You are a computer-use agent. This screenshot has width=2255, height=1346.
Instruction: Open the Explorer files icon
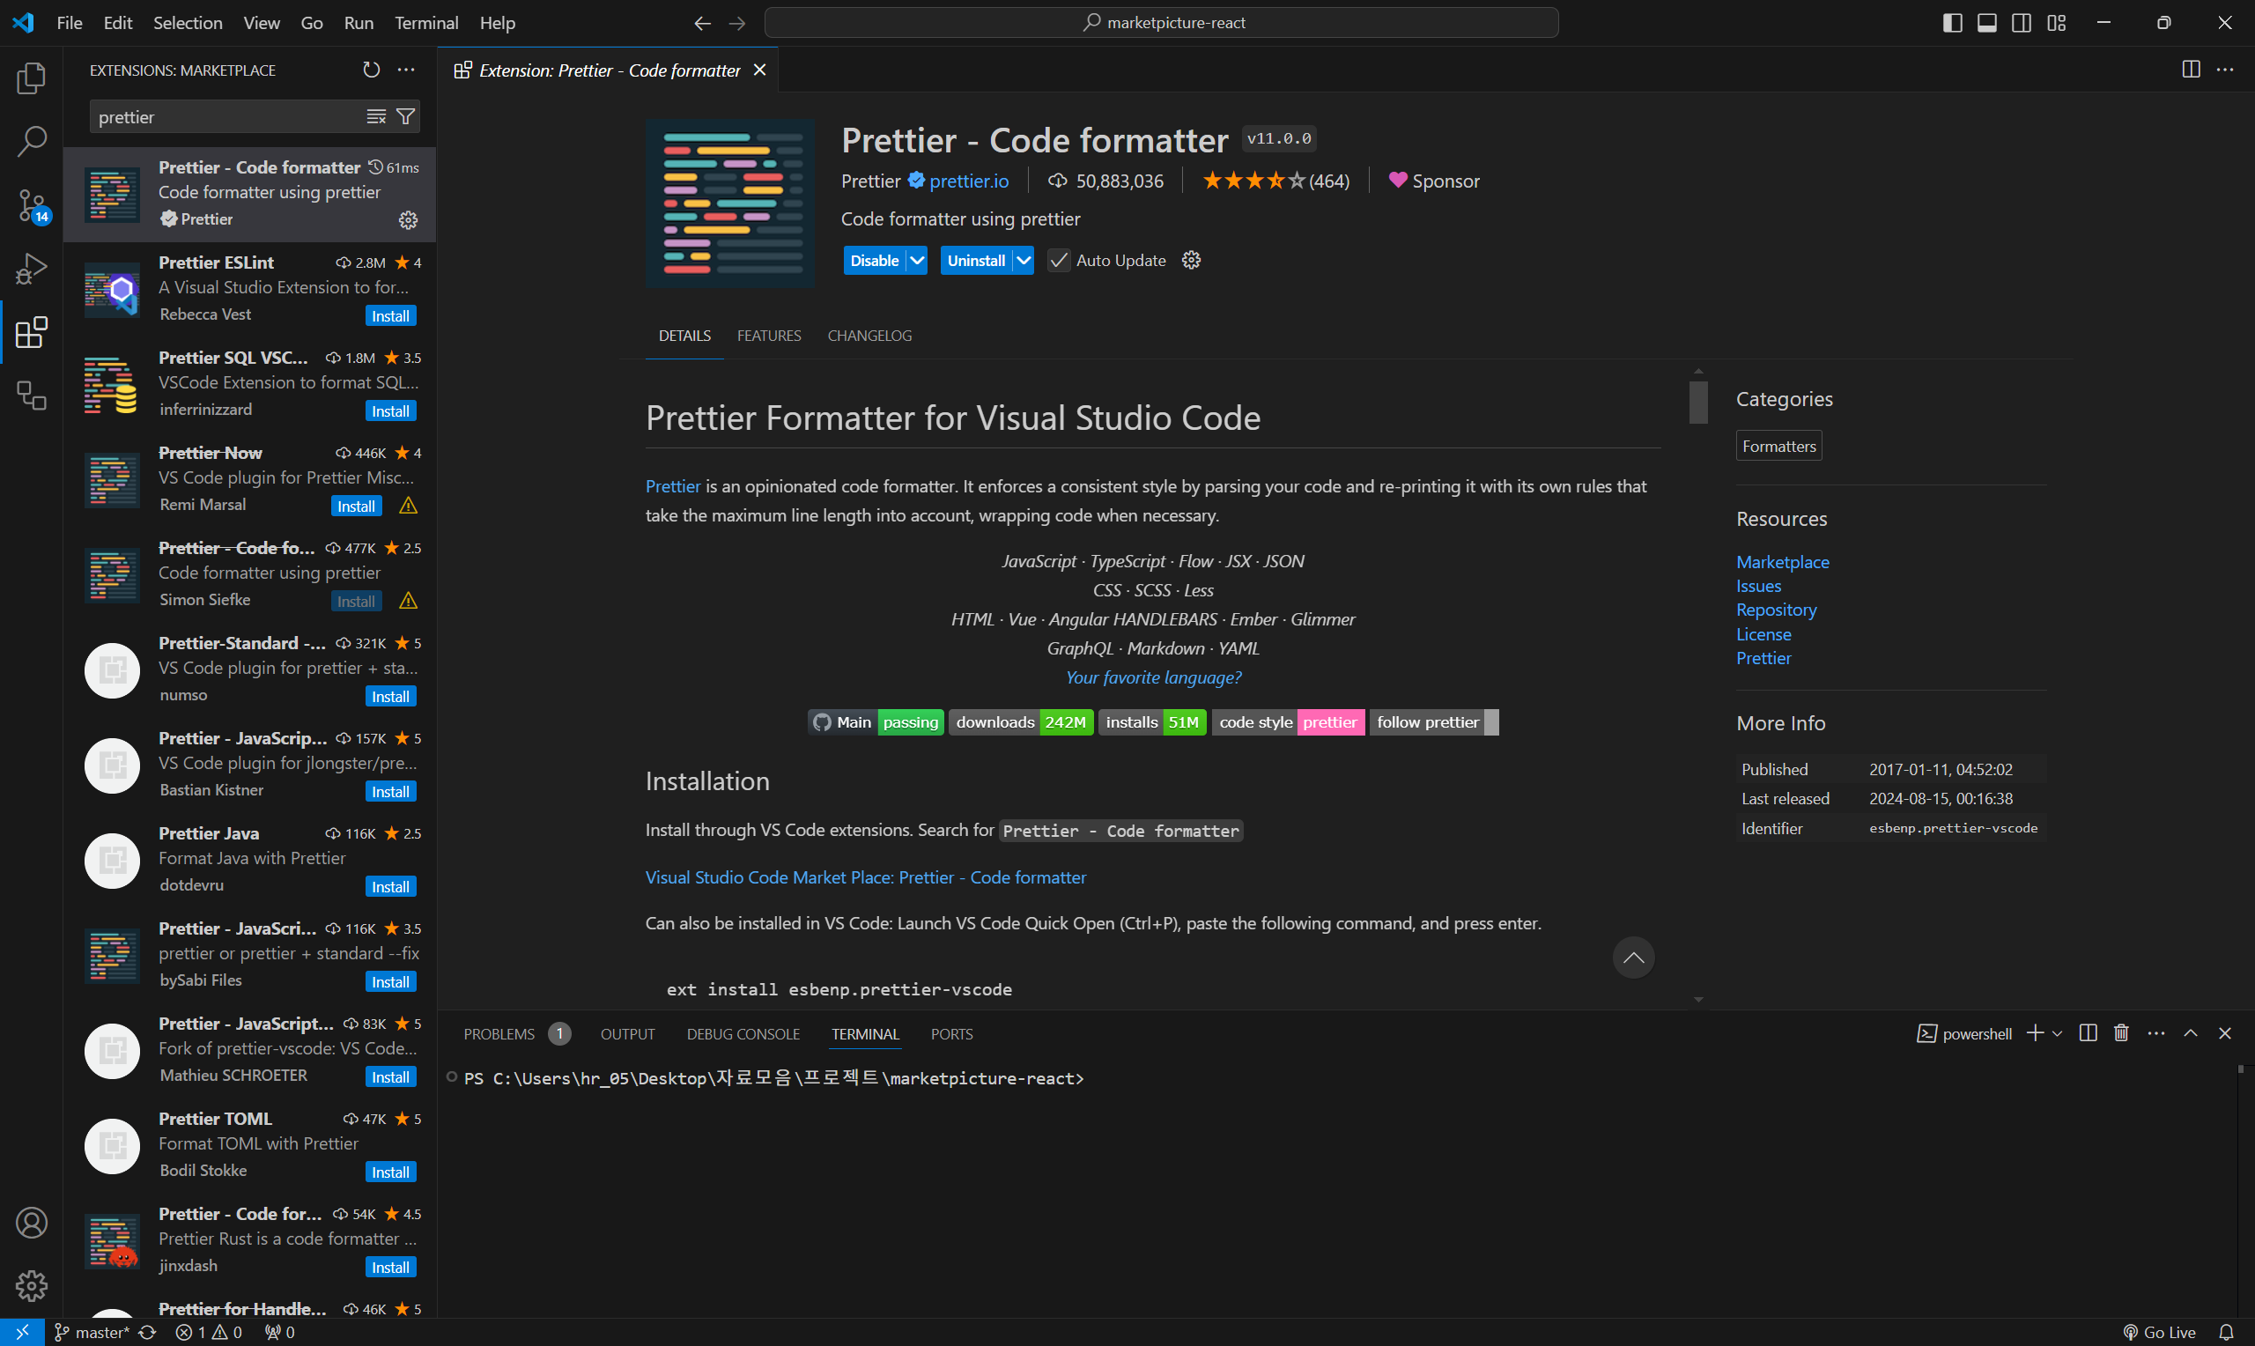coord(32,78)
